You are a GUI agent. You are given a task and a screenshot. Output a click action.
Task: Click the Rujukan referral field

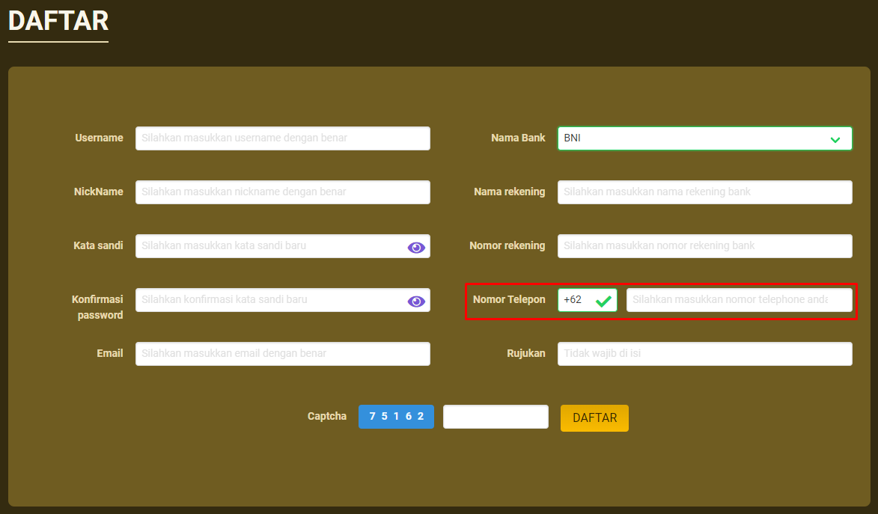[x=704, y=354]
